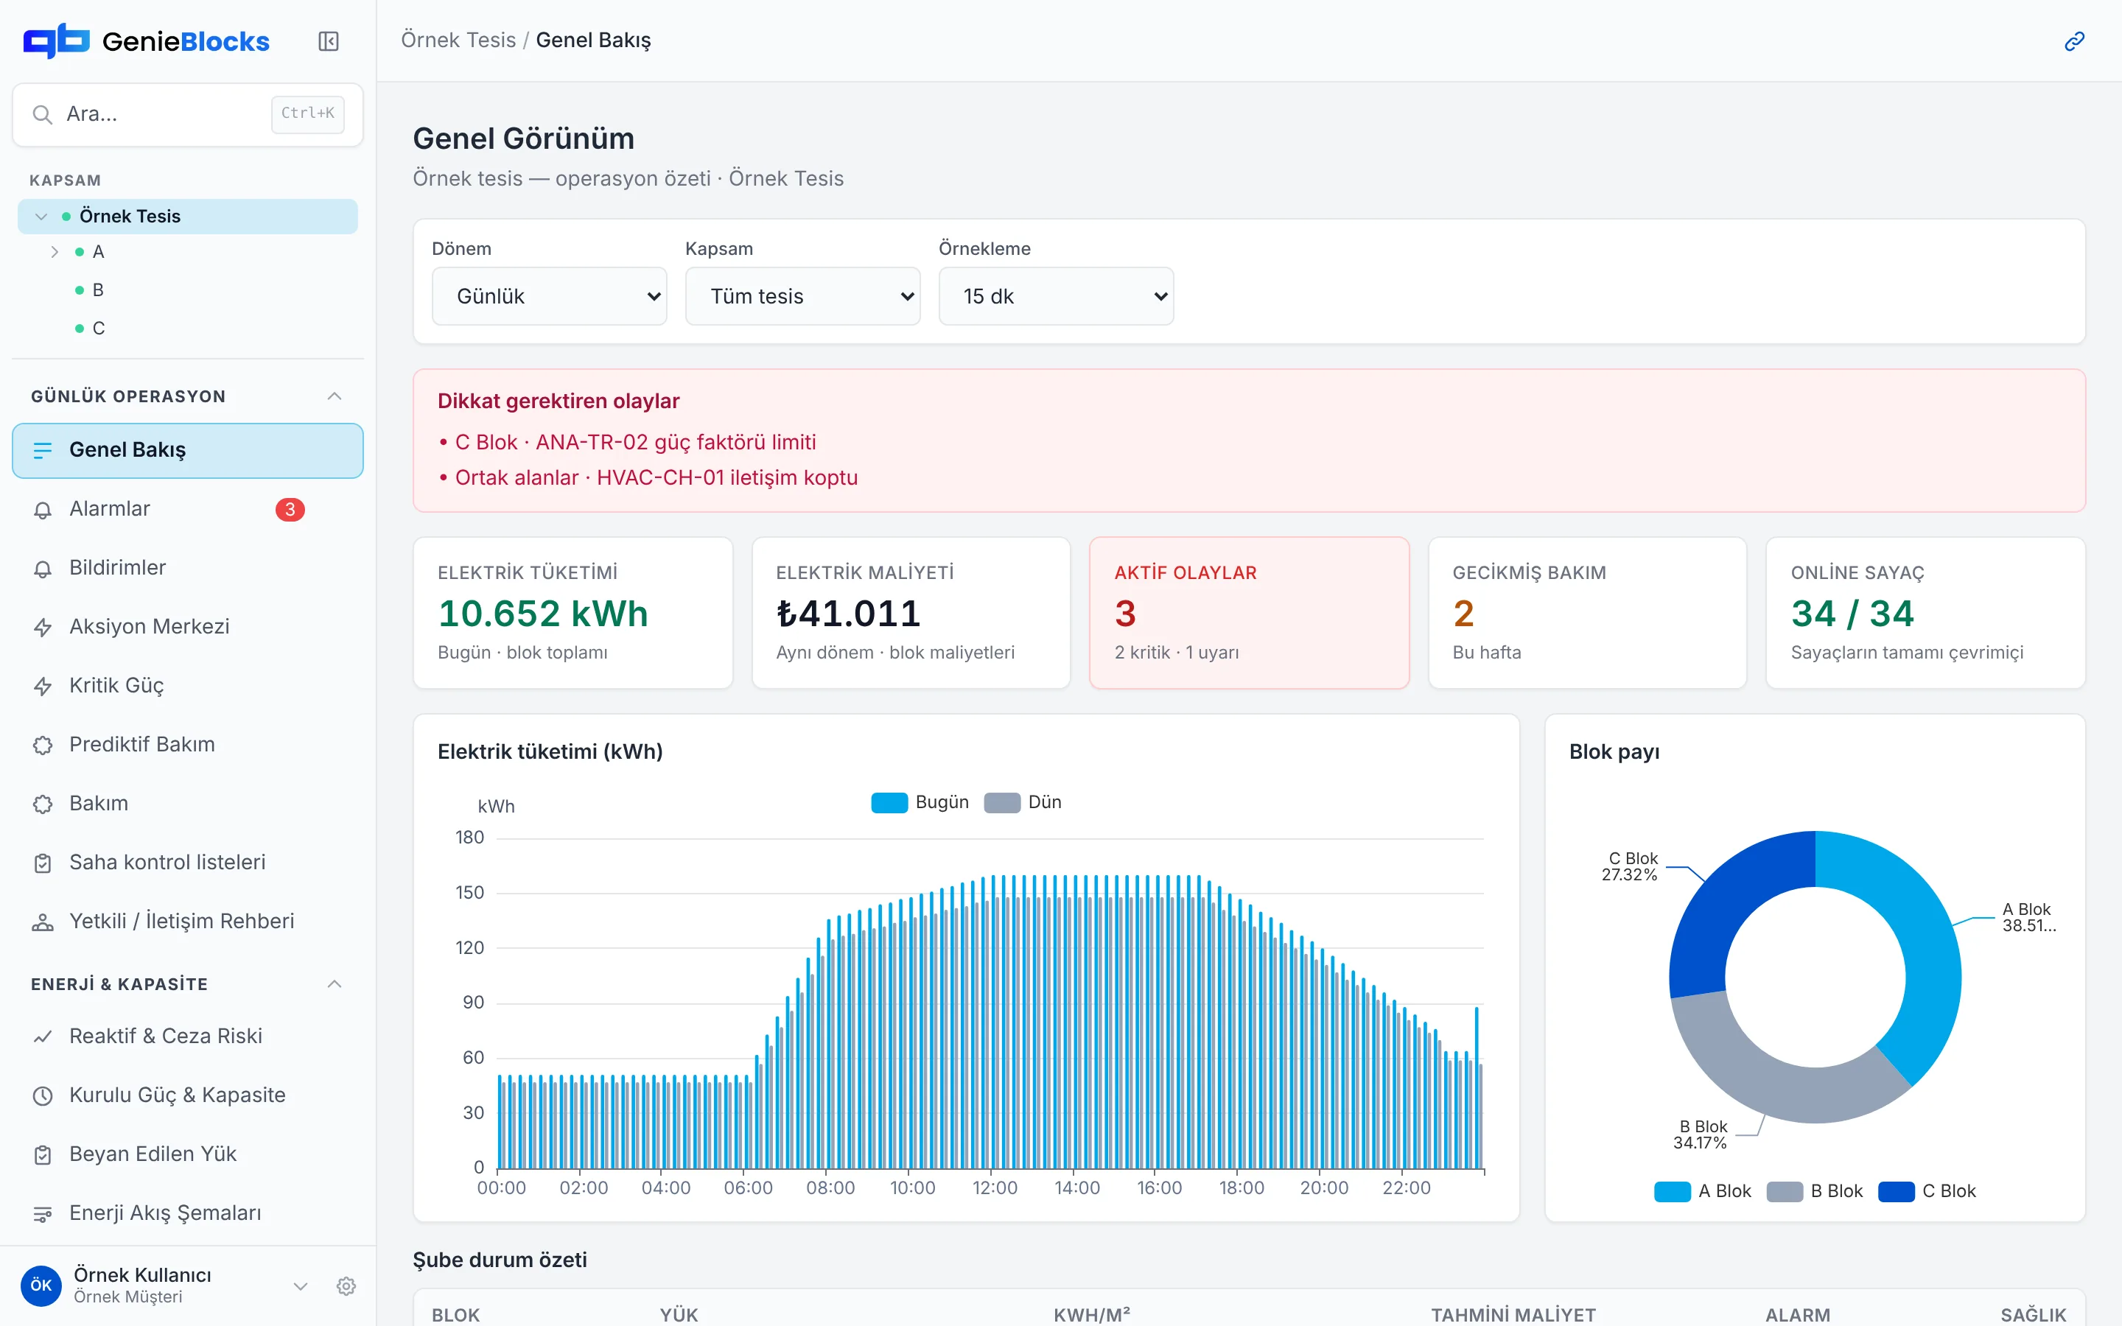This screenshot has height=1326, width=2122.
Task: Expand the A block tree node
Action: click(55, 253)
